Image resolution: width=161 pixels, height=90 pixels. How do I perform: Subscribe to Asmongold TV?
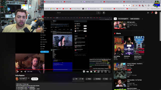pos(35,79)
